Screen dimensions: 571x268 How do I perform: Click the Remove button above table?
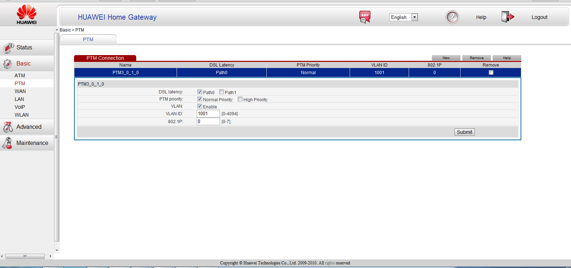coord(477,58)
